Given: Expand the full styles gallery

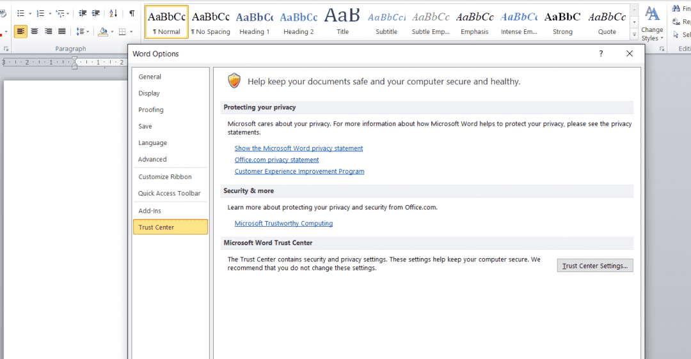Looking at the screenshot, I should (634, 34).
